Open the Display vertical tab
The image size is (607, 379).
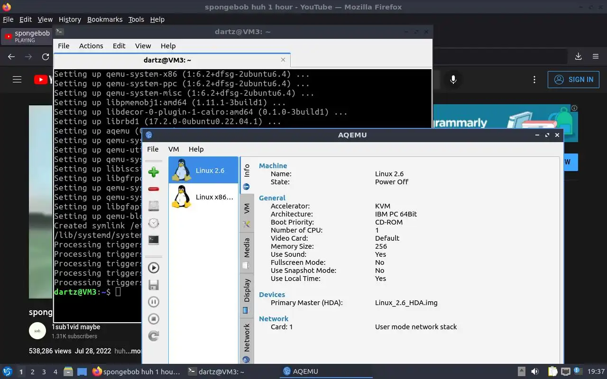[247, 296]
